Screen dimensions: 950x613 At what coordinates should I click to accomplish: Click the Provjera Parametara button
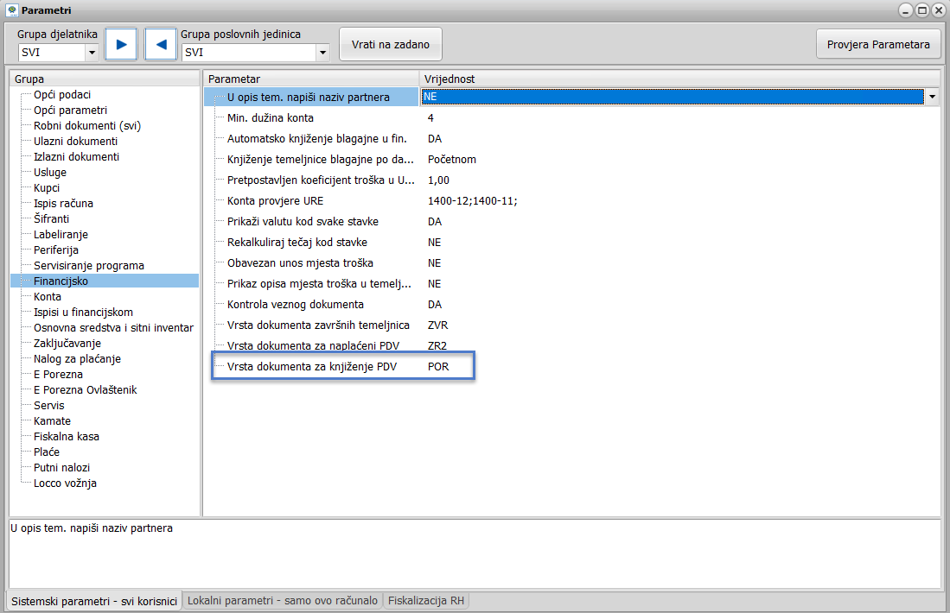878,44
